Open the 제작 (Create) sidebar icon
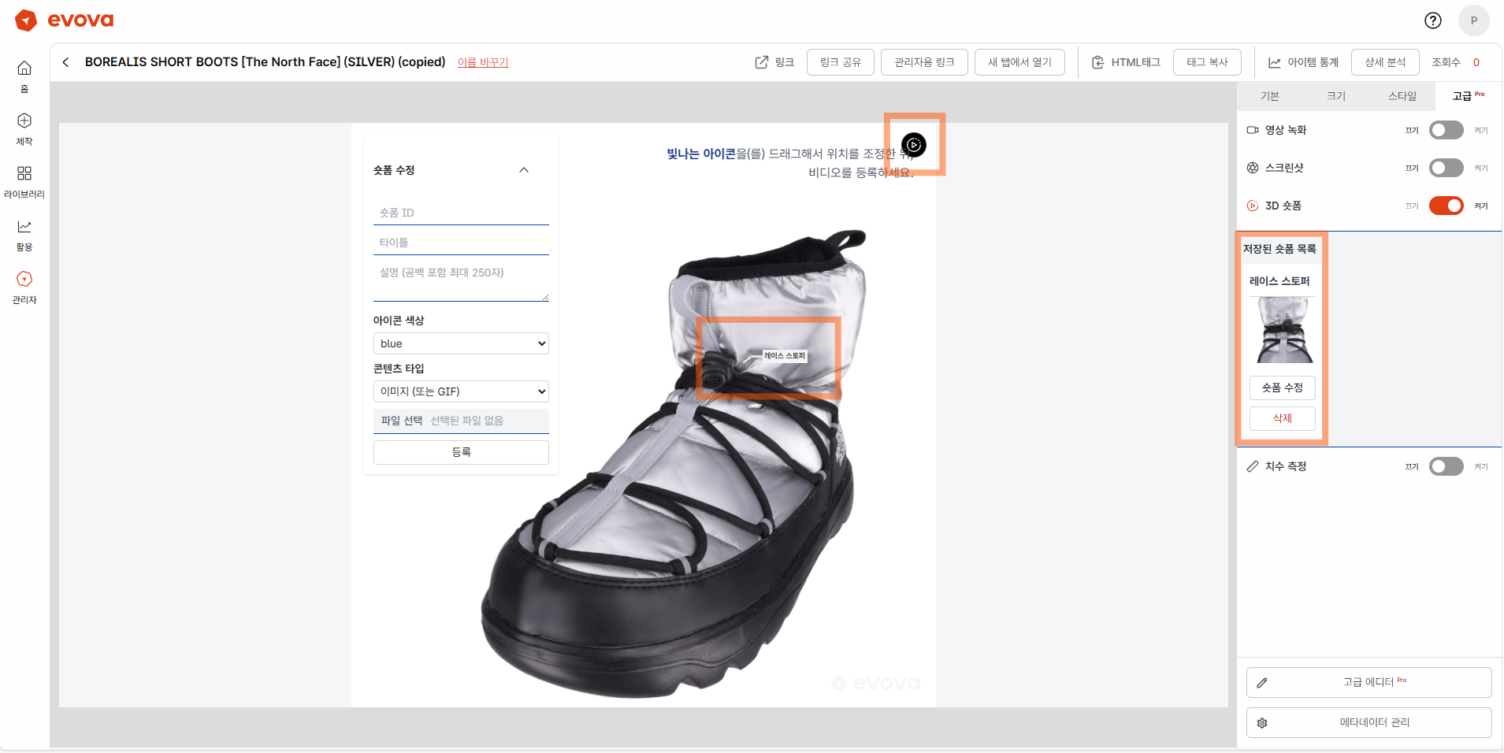Image resolution: width=1504 pixels, height=753 pixels. click(24, 121)
